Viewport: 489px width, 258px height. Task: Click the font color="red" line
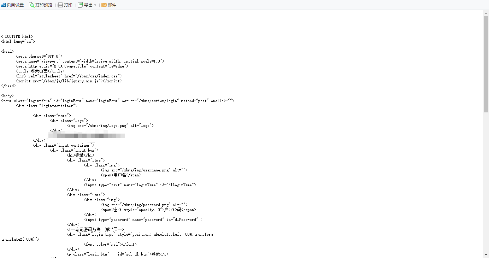pos(110,244)
